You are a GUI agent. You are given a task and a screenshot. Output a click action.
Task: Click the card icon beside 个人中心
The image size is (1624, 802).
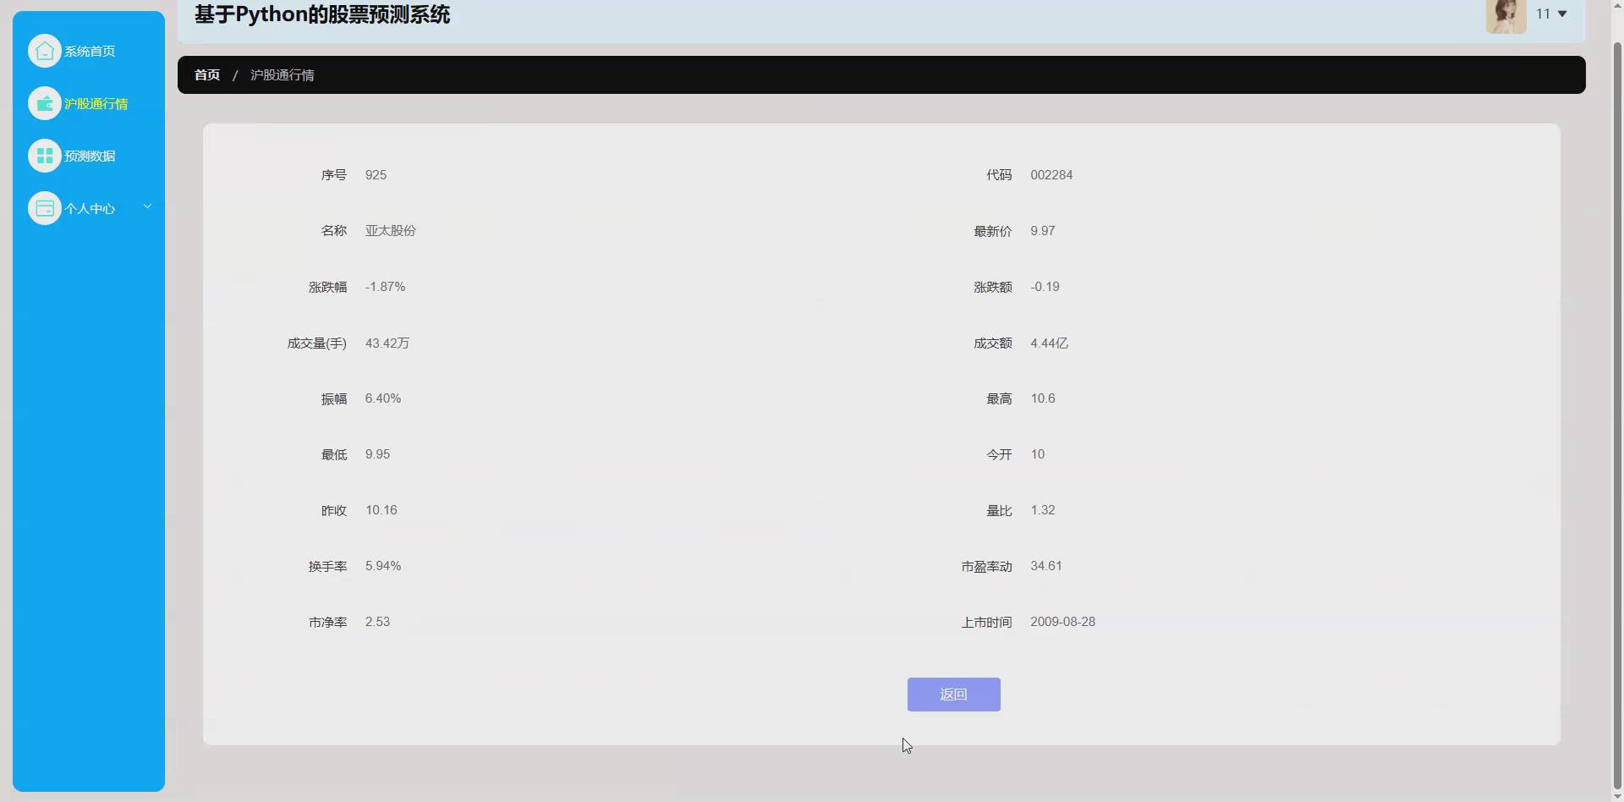tap(45, 208)
